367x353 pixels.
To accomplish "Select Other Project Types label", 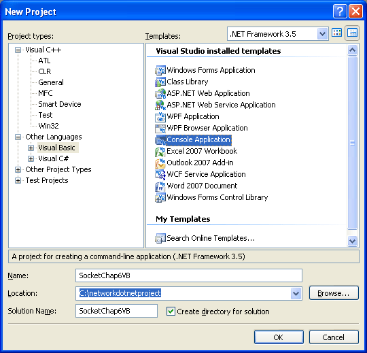I will point(58,169).
